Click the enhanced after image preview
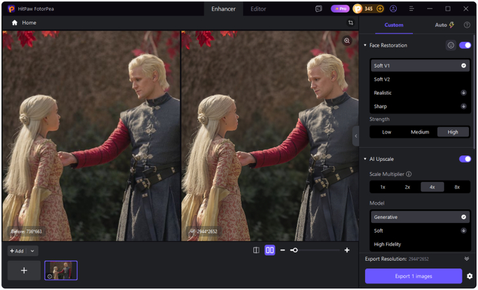This screenshot has height=290, width=478. click(x=270, y=136)
